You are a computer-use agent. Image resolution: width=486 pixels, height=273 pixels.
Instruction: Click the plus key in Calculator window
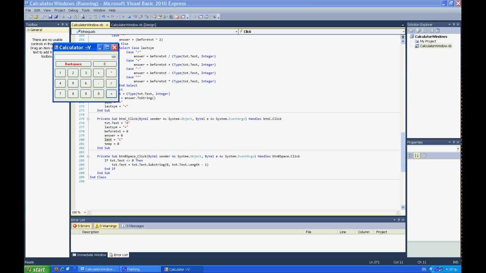click(x=98, y=73)
